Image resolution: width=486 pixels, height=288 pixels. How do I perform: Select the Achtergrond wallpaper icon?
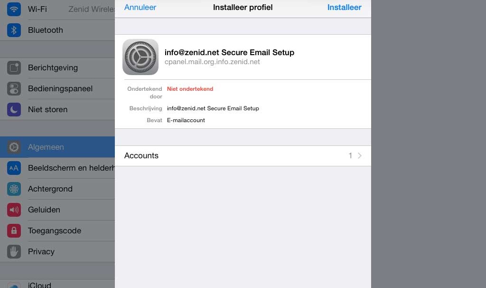click(x=14, y=189)
